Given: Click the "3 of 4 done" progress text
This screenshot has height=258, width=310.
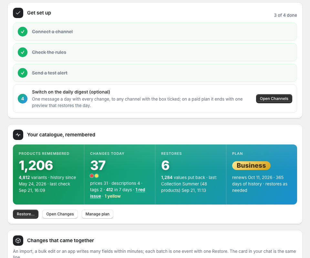Looking at the screenshot, I should click(x=285, y=15).
